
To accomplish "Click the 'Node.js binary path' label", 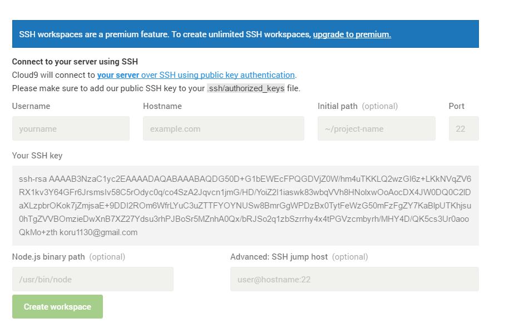I will (49, 257).
